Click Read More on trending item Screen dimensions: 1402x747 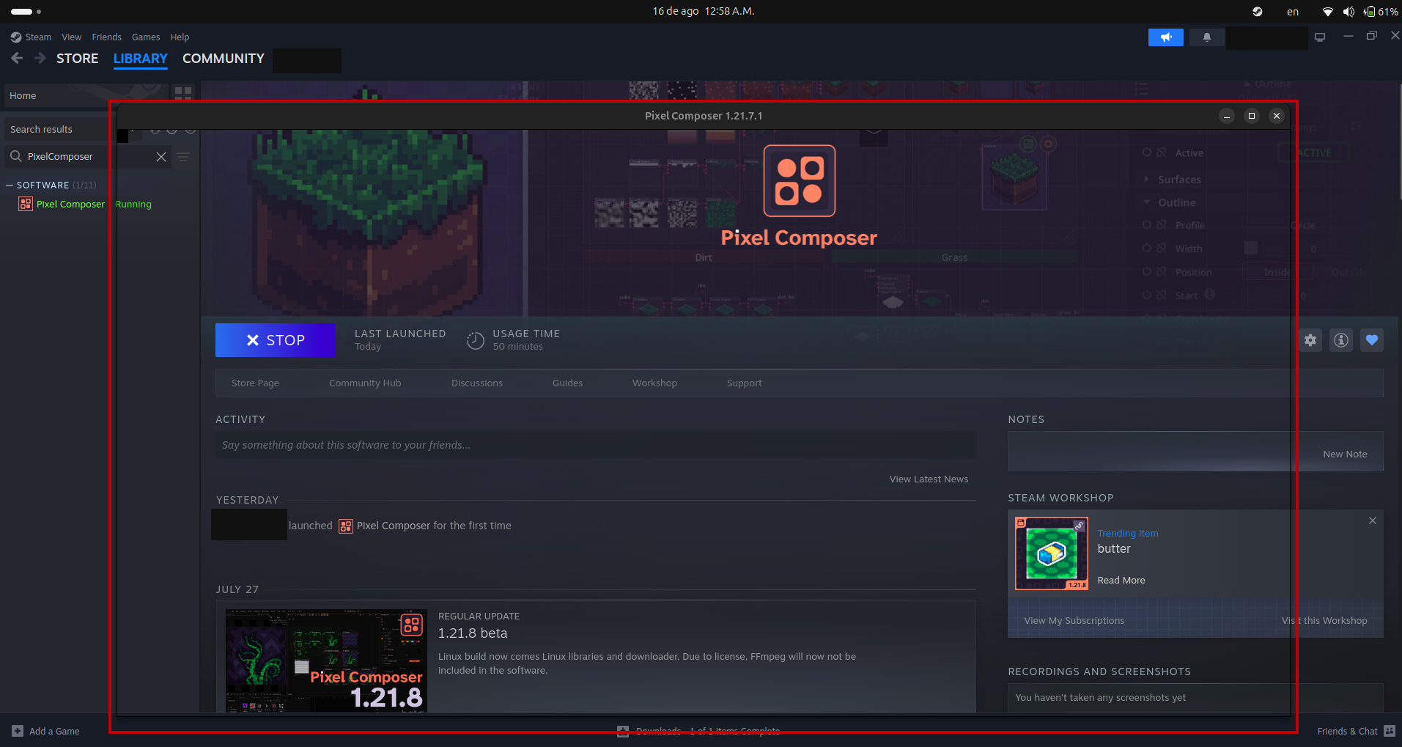(x=1121, y=581)
